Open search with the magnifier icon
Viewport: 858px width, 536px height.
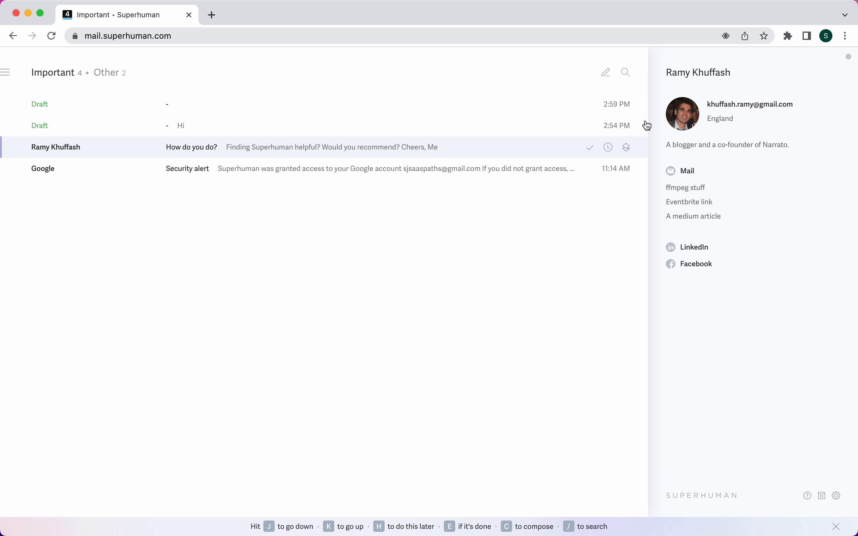pos(625,72)
